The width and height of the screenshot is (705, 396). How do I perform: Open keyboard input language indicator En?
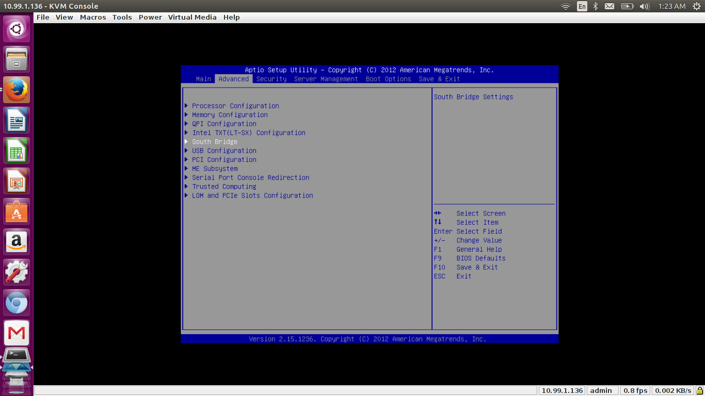(582, 6)
